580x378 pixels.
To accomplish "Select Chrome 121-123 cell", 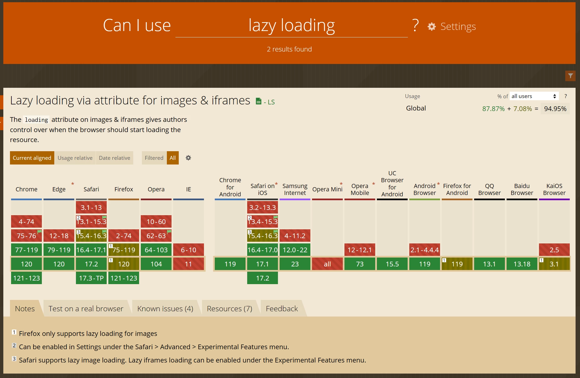I will pos(26,278).
